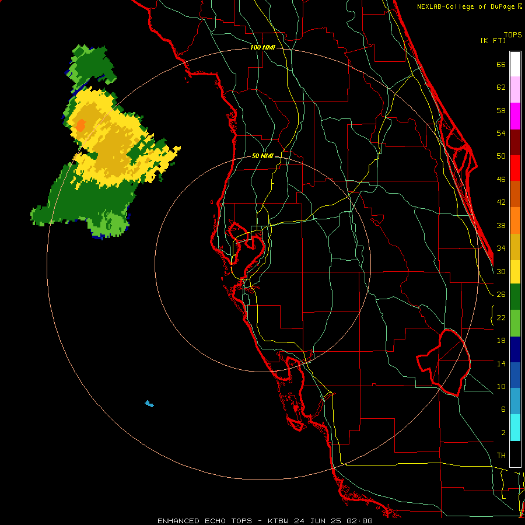Screen dimensions: 525x525
Task: Click the legend value "14"
Action: [x=501, y=363]
